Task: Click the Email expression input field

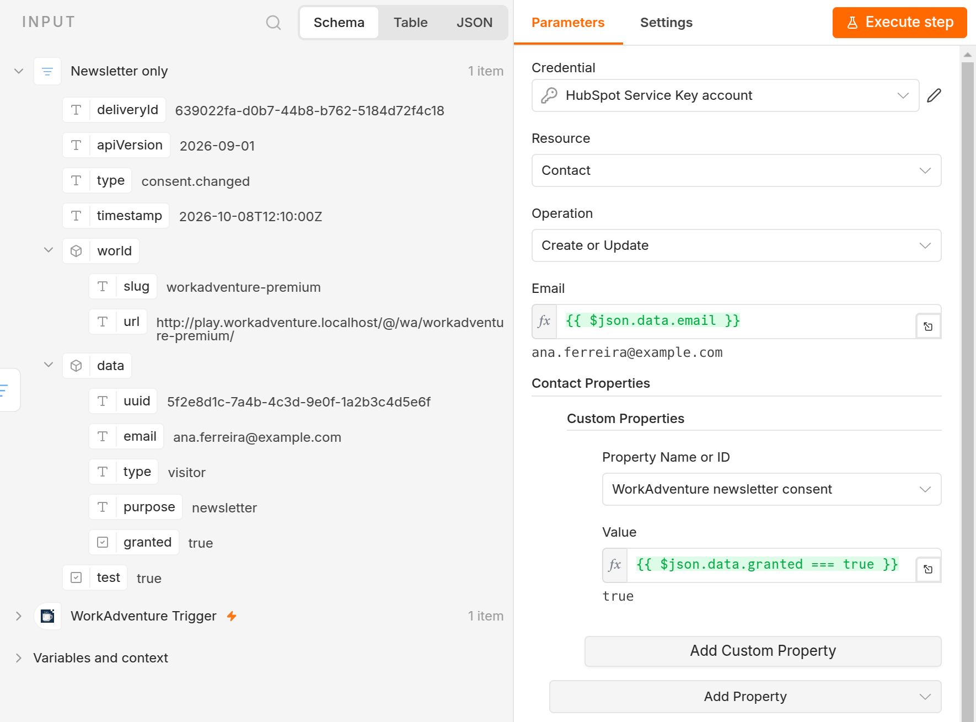Action: click(736, 321)
